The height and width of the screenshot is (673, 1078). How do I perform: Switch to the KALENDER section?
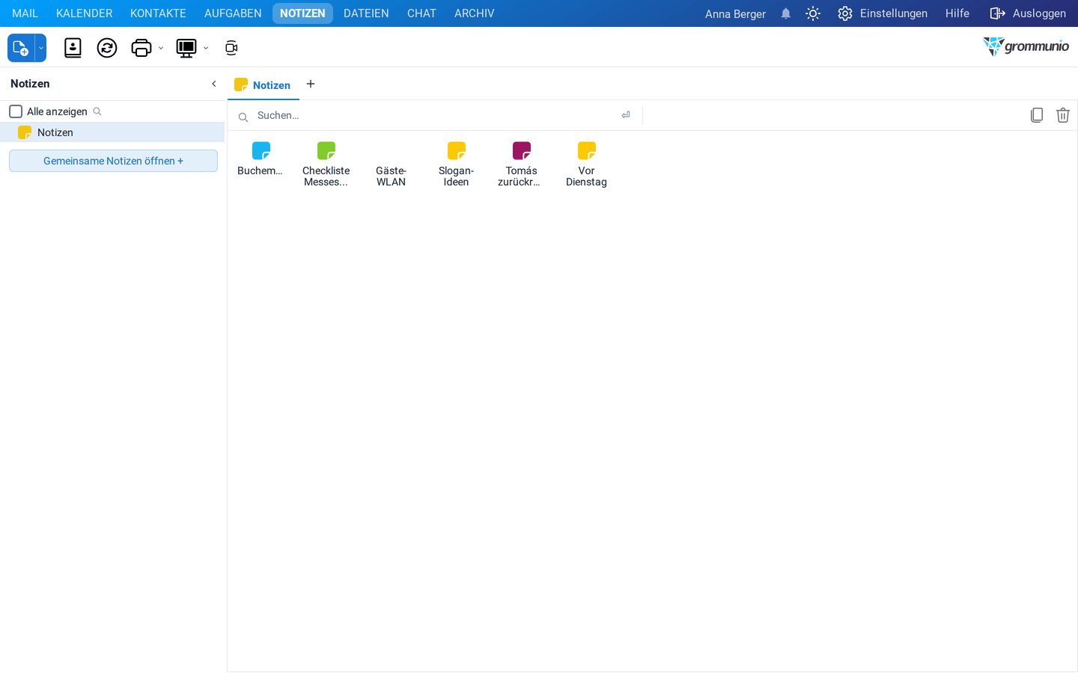click(84, 13)
